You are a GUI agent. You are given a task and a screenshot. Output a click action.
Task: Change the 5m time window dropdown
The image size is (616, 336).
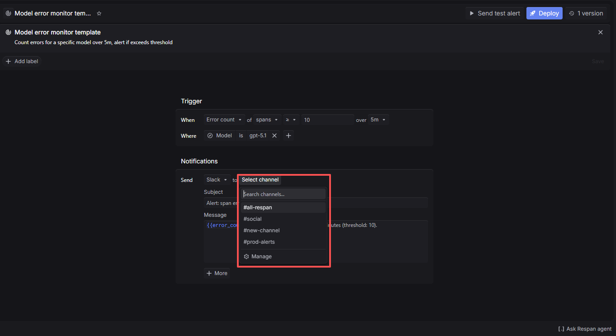(x=378, y=119)
